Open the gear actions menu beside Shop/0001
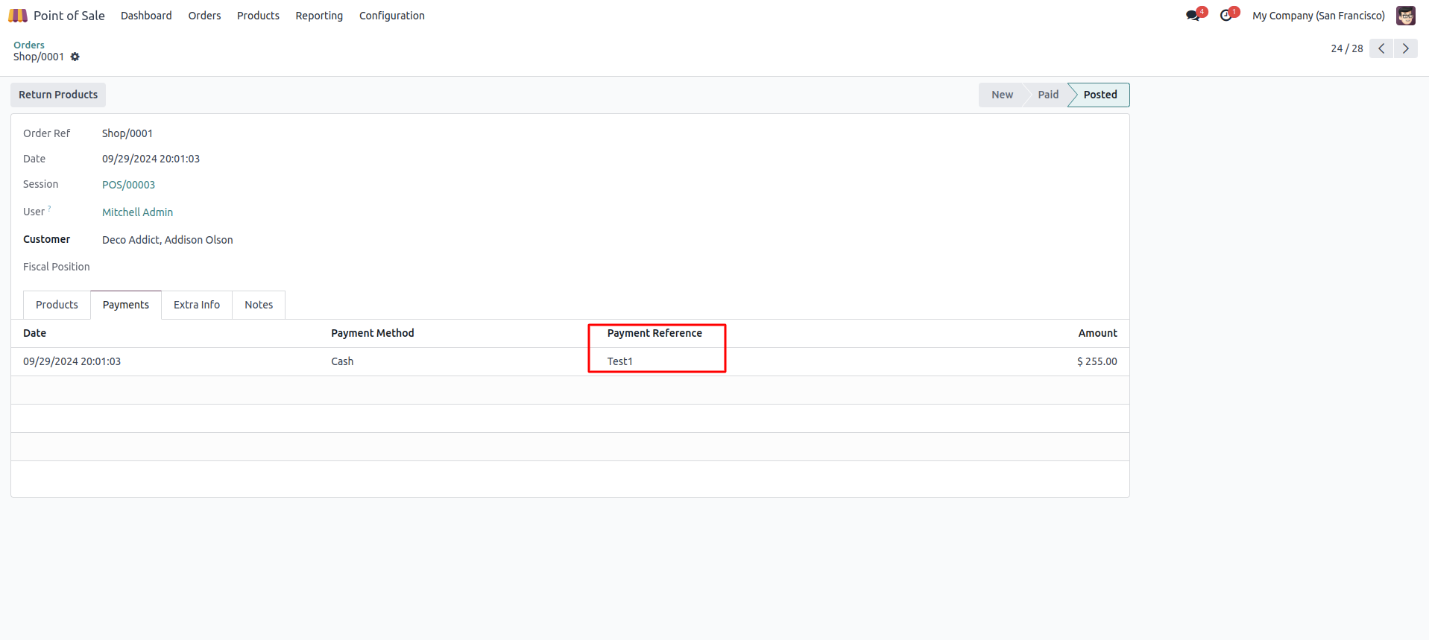The height and width of the screenshot is (640, 1429). click(75, 57)
